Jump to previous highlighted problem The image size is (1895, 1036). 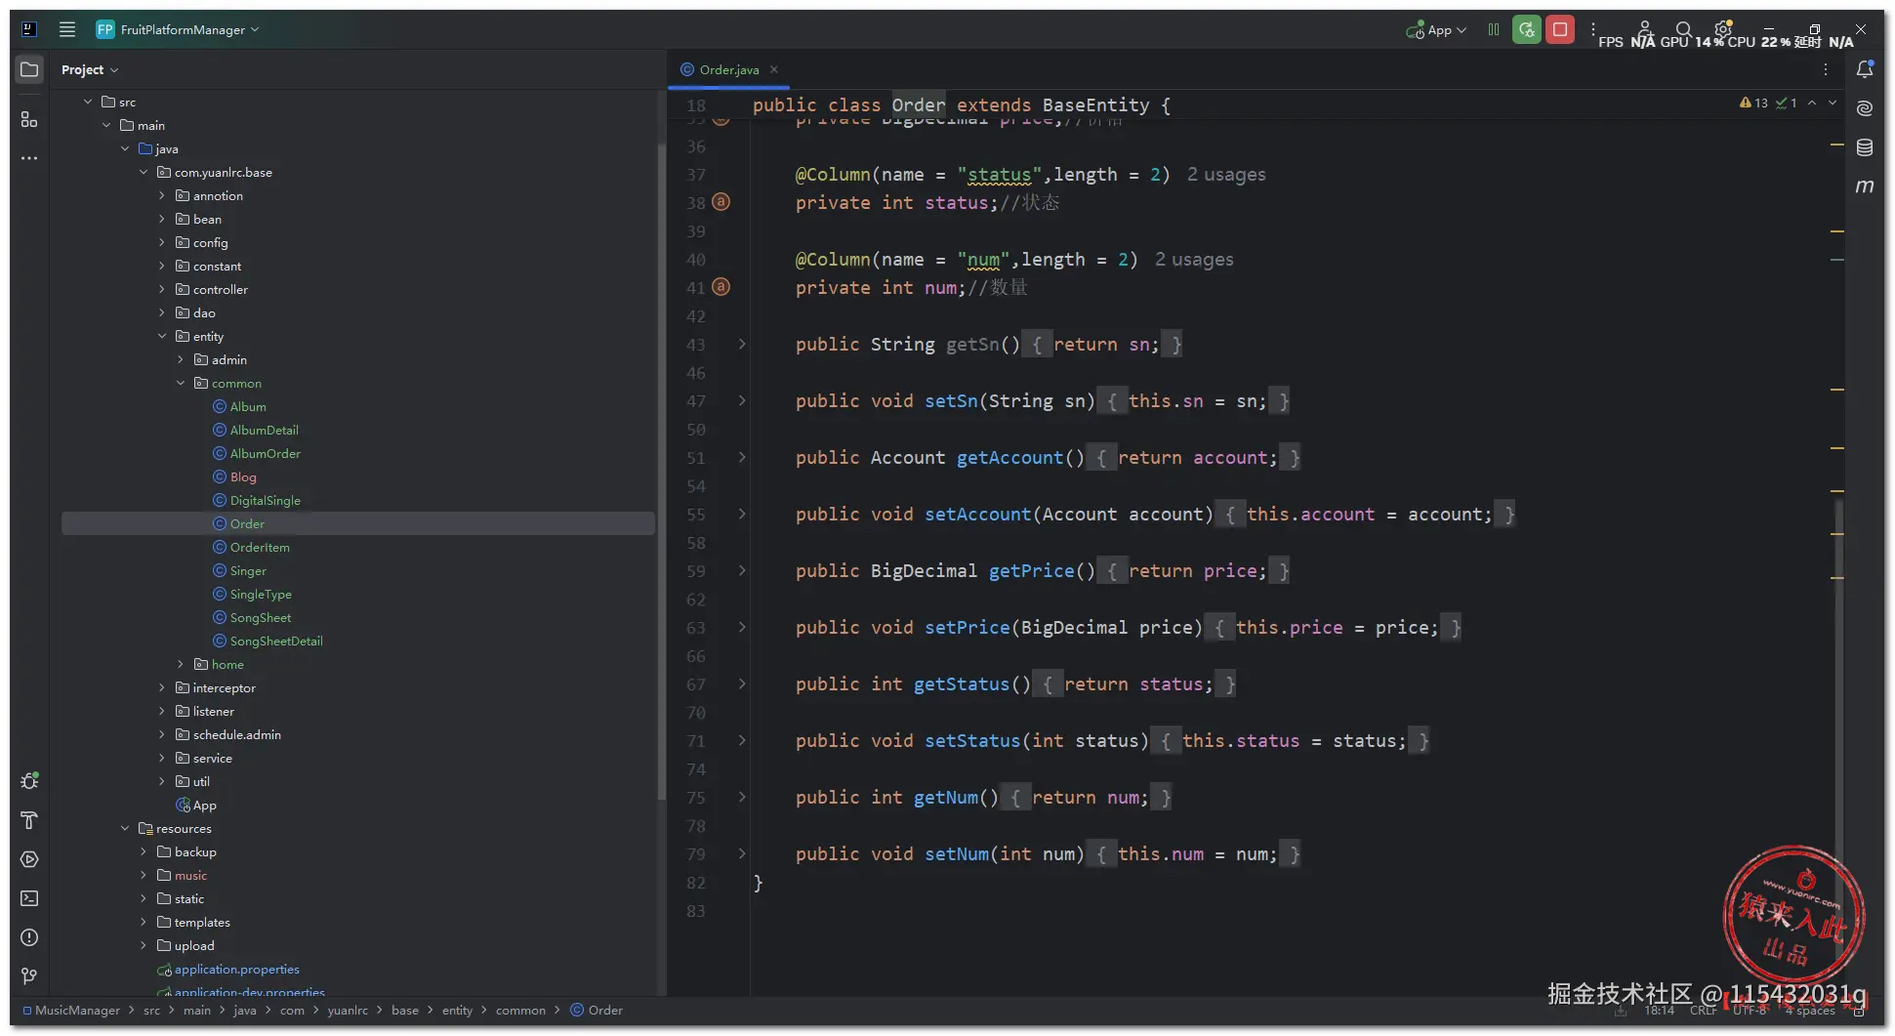1812,103
